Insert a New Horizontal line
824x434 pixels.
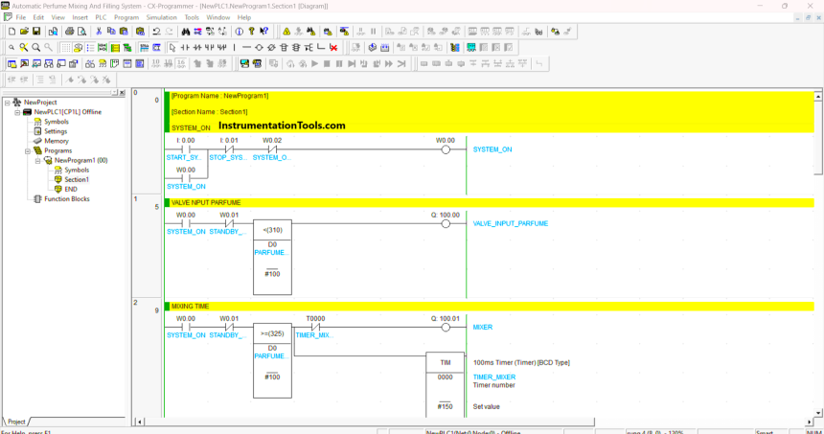click(x=246, y=48)
